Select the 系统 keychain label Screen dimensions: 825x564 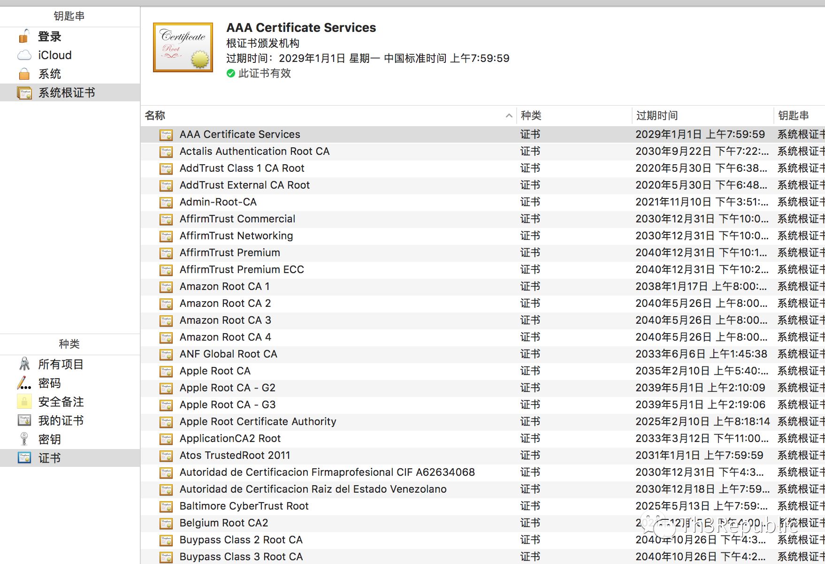(50, 74)
